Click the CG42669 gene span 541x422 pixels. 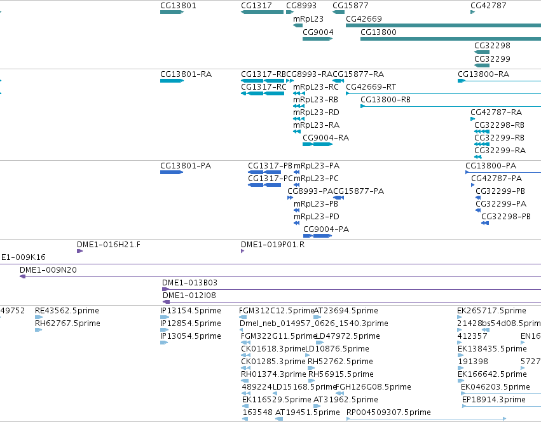point(443,25)
